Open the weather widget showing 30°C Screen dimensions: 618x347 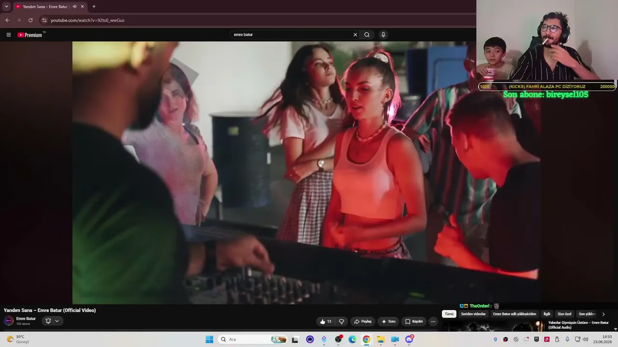pyautogui.click(x=18, y=339)
